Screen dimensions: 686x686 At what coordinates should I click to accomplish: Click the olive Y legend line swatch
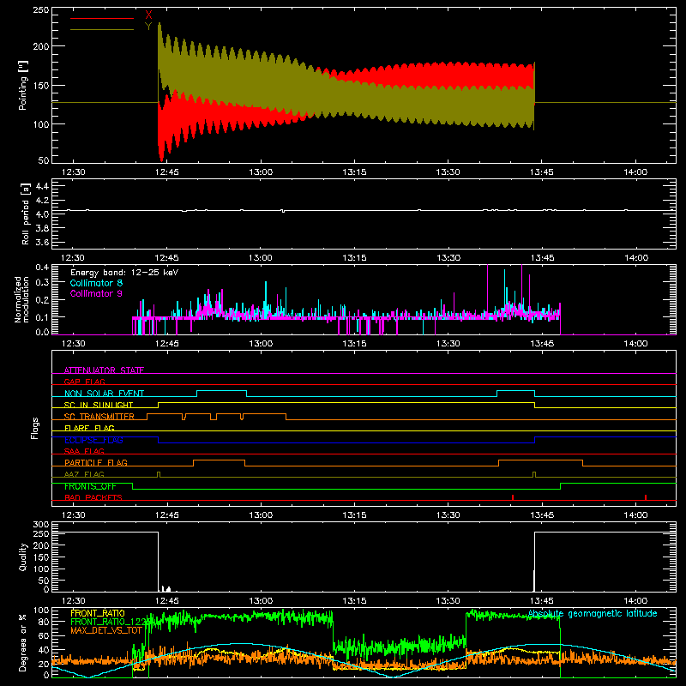[x=102, y=30]
